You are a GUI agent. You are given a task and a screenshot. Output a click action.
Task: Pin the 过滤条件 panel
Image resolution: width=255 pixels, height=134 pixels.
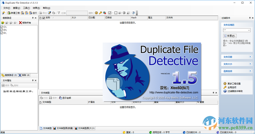(x=250, y=18)
